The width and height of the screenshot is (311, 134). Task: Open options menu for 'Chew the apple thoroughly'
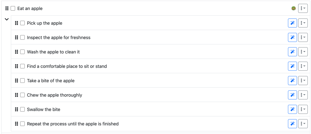(x=303, y=95)
